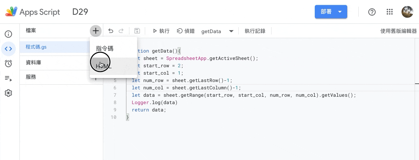
Task: Open Project Settings gear icon
Action: click(x=8, y=93)
